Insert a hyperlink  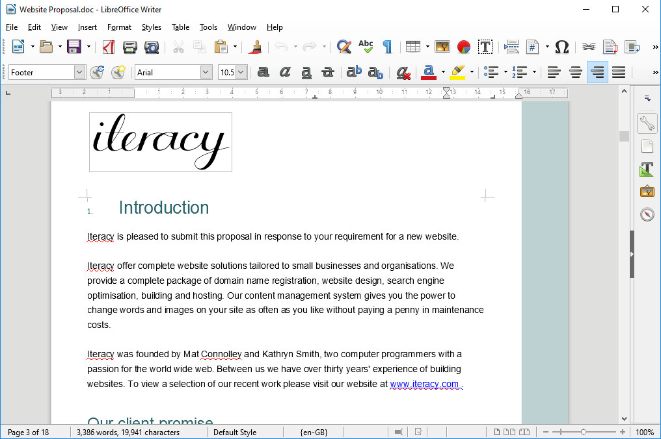tap(589, 46)
